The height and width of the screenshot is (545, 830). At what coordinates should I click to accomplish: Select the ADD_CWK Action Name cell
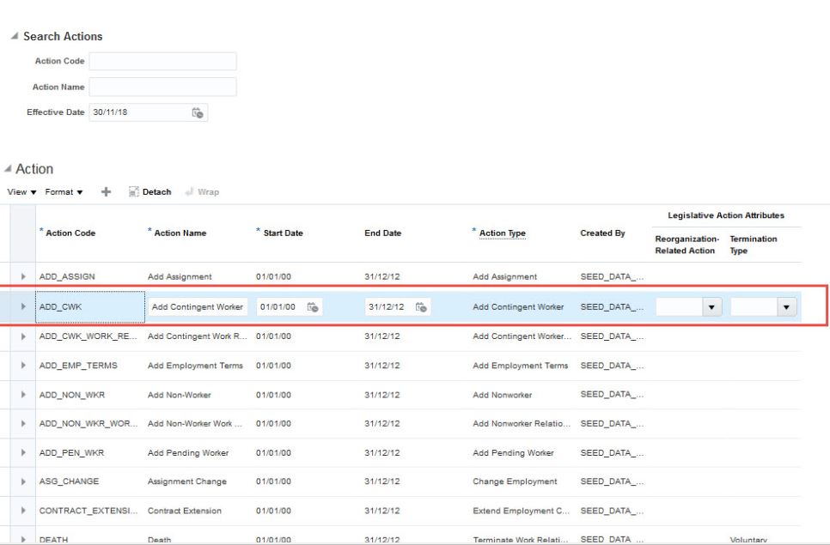200,306
